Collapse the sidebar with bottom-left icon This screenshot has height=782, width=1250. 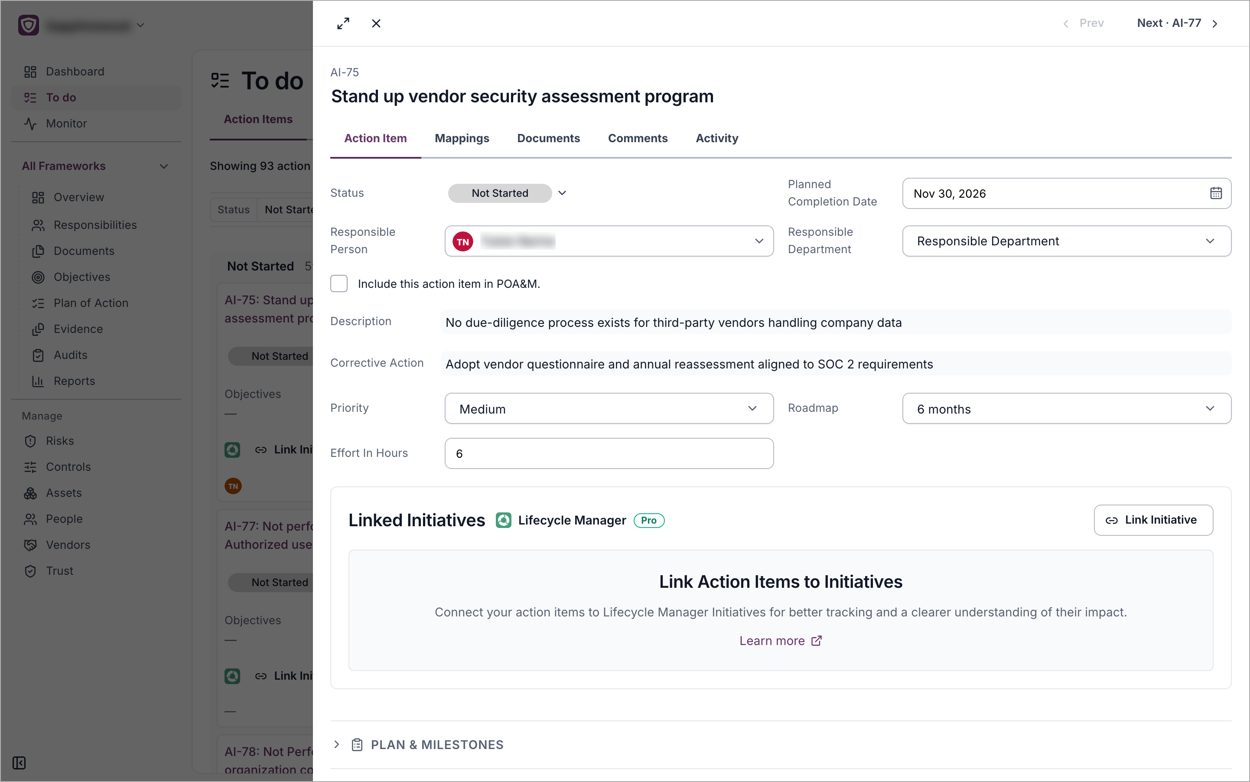coord(19,762)
